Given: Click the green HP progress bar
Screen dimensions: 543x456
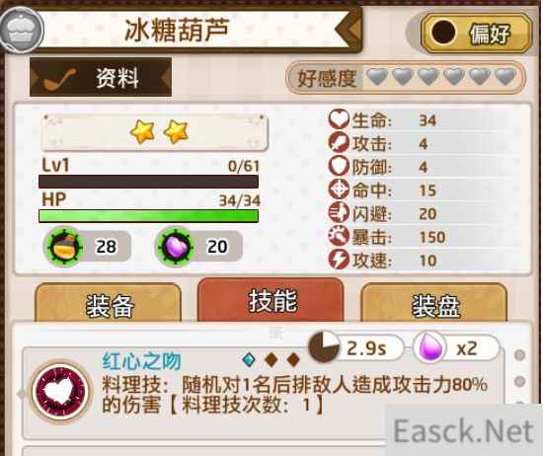Looking at the screenshot, I should point(148,216).
